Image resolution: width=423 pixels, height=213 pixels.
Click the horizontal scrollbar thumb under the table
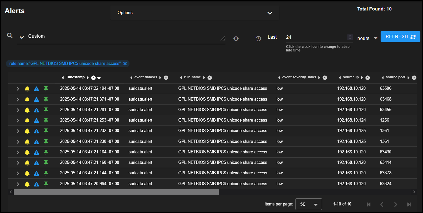click(116, 192)
